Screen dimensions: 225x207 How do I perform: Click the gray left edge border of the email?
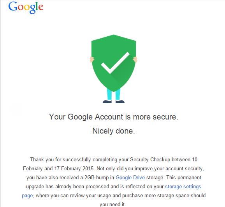0,103
